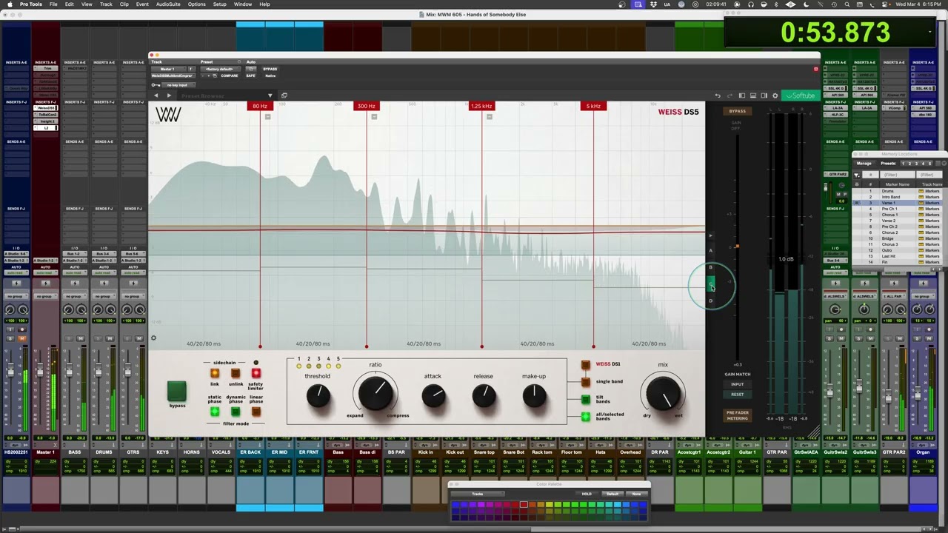Click the undo arrow in the Softube toolbar

click(718, 95)
